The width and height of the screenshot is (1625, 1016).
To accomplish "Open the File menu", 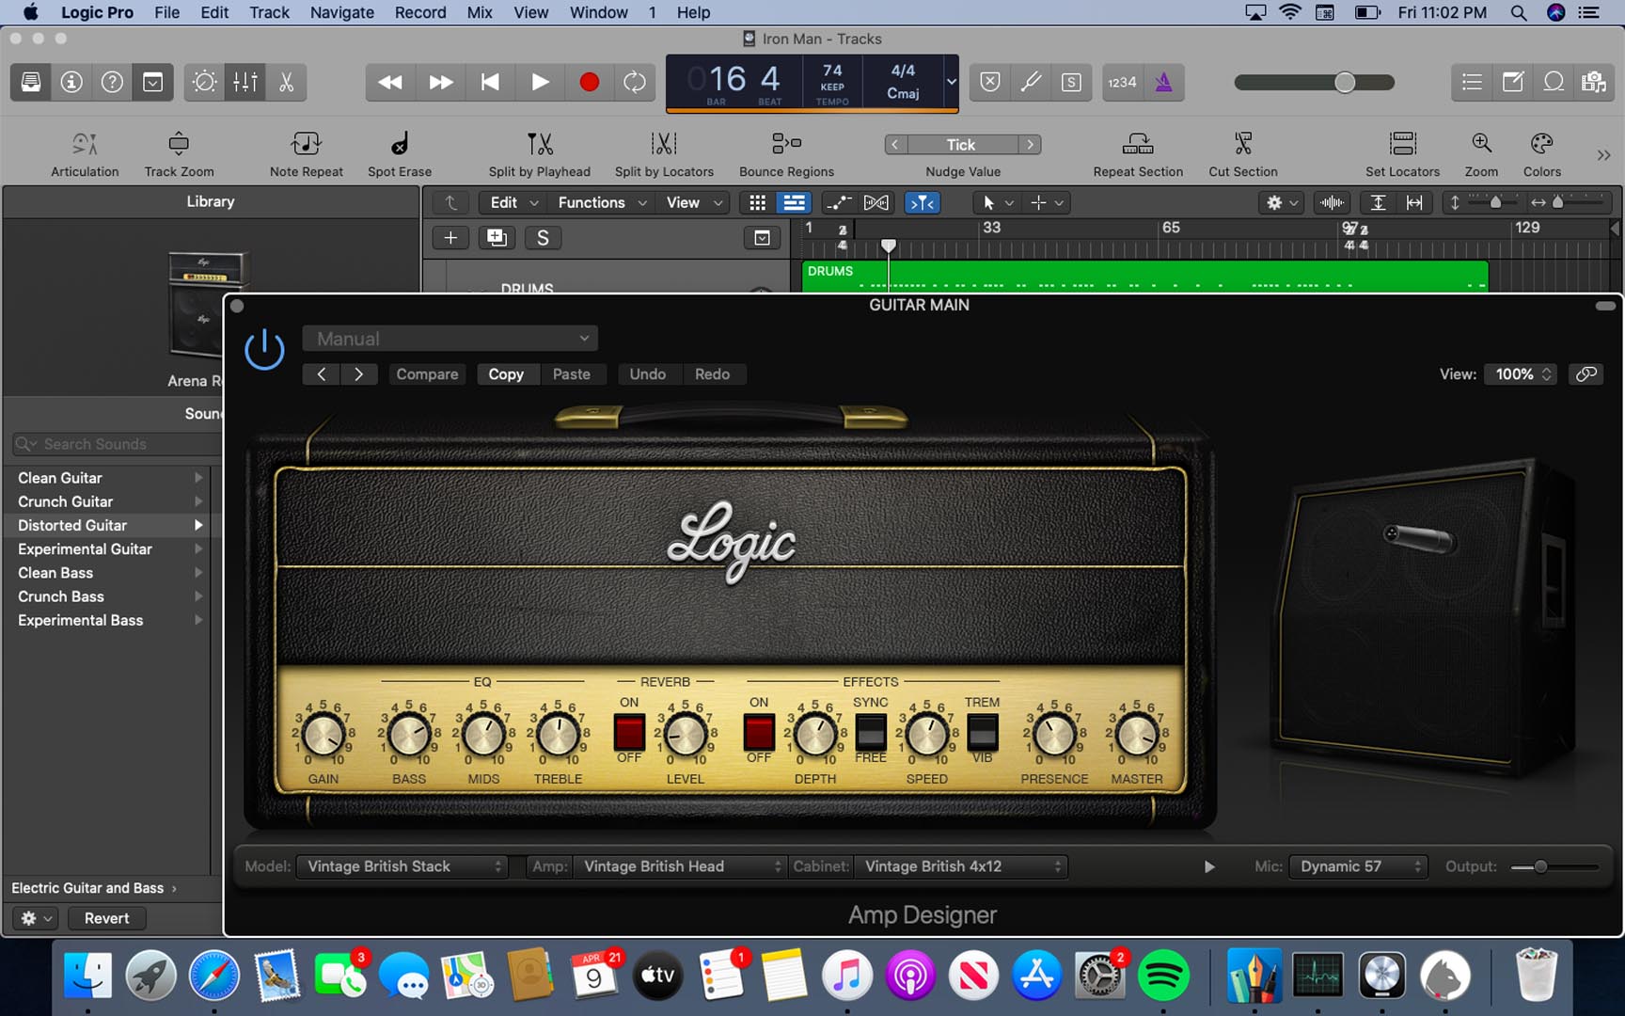I will click(166, 12).
